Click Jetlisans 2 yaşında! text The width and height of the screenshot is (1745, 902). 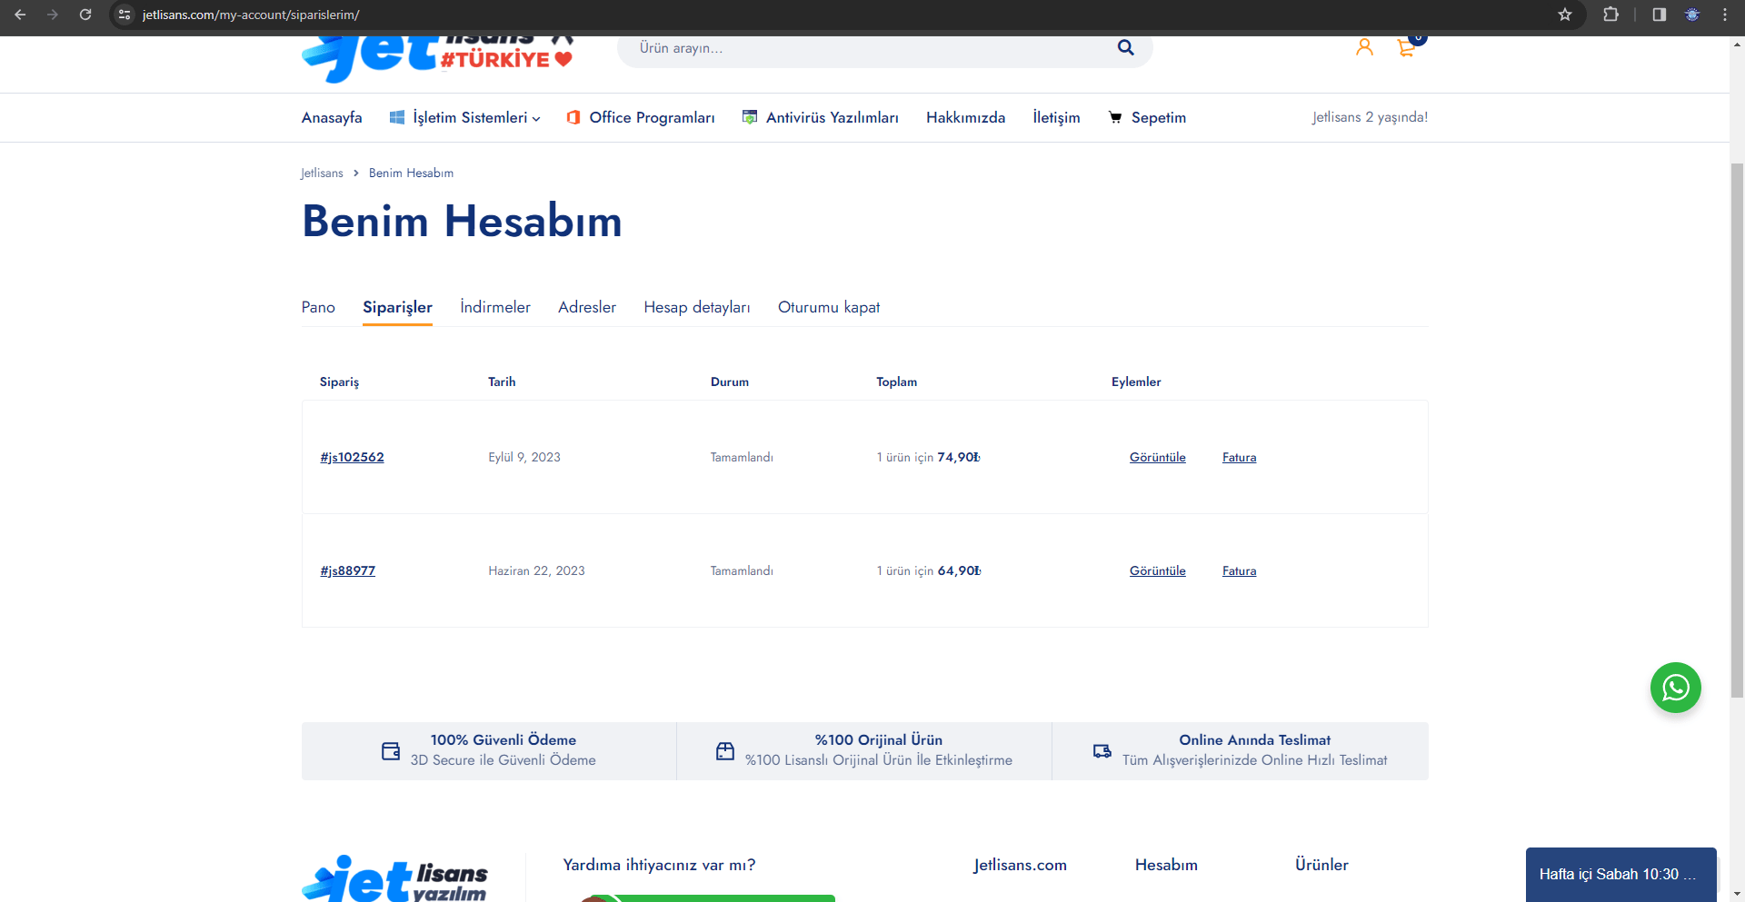(1370, 117)
